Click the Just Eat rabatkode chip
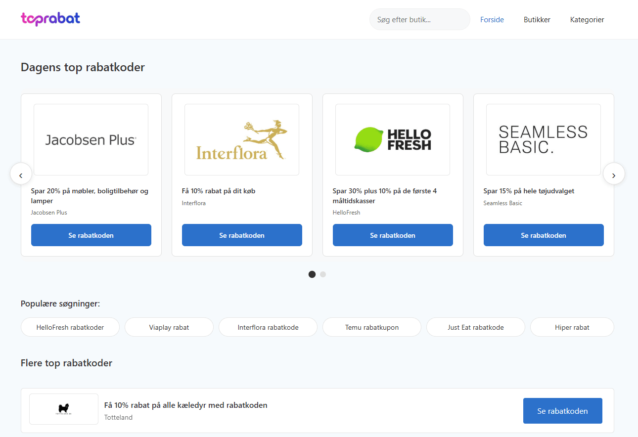The height and width of the screenshot is (437, 638). tap(476, 327)
